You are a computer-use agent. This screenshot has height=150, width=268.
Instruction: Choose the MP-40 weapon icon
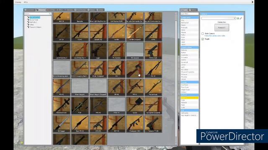[x=116, y=87]
